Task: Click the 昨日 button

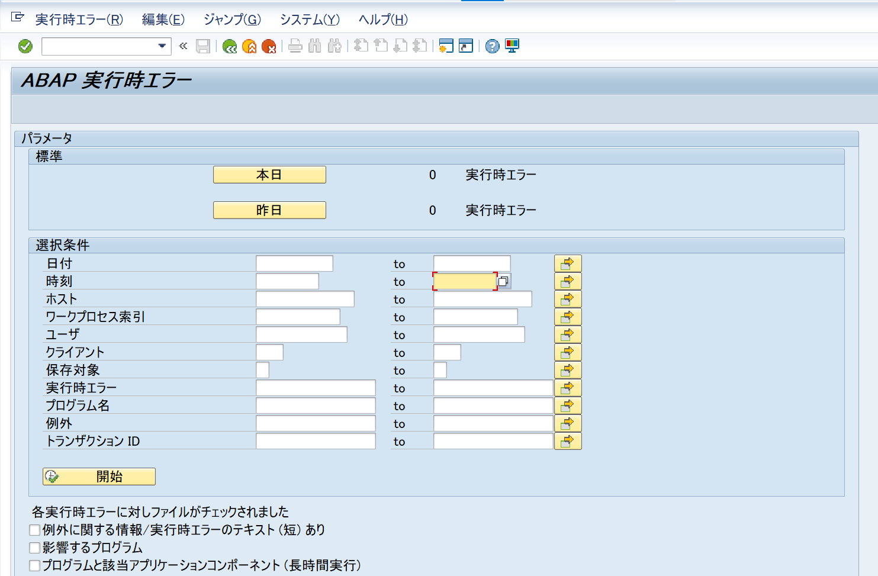Action: [x=269, y=210]
